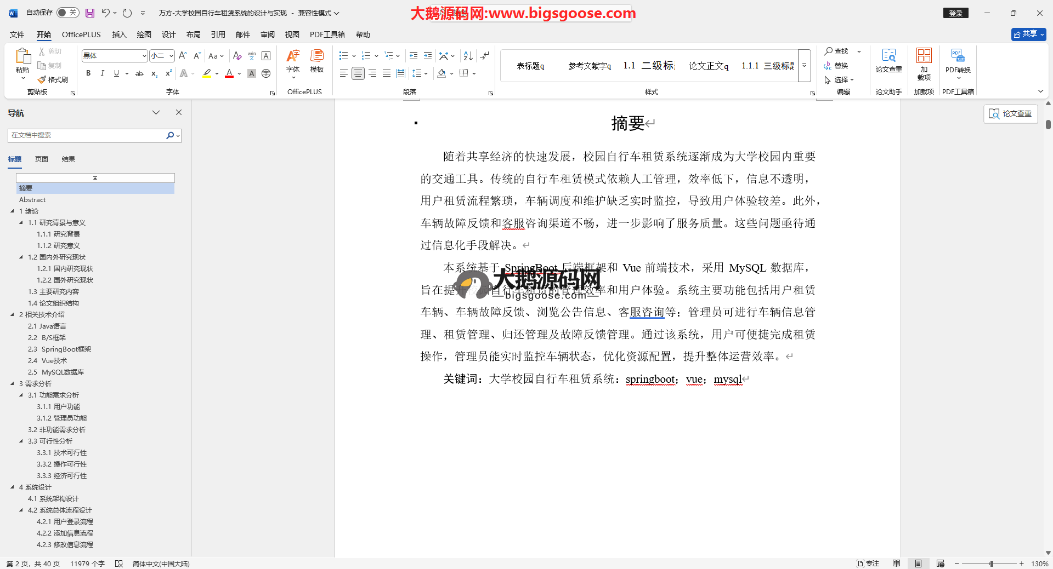Open the font name dropdown (黑体)
The height and width of the screenshot is (569, 1053).
pos(144,56)
